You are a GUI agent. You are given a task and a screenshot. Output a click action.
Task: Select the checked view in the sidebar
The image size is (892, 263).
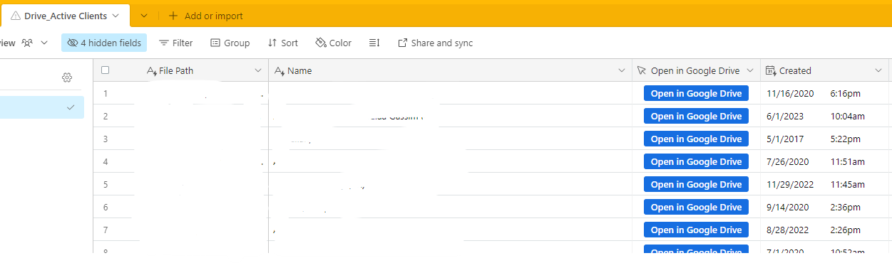pos(42,107)
